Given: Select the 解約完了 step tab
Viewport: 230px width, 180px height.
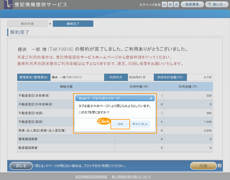Looking at the screenshot, I should click(x=73, y=24).
